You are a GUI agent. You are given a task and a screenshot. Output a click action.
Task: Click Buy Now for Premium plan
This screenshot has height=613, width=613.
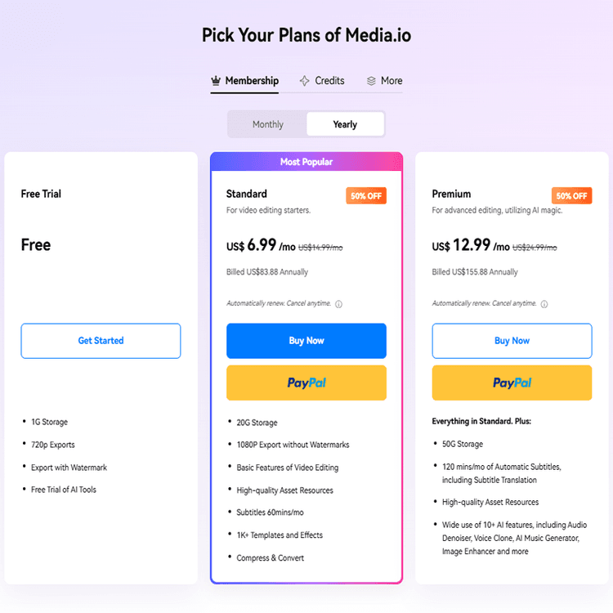[512, 341]
